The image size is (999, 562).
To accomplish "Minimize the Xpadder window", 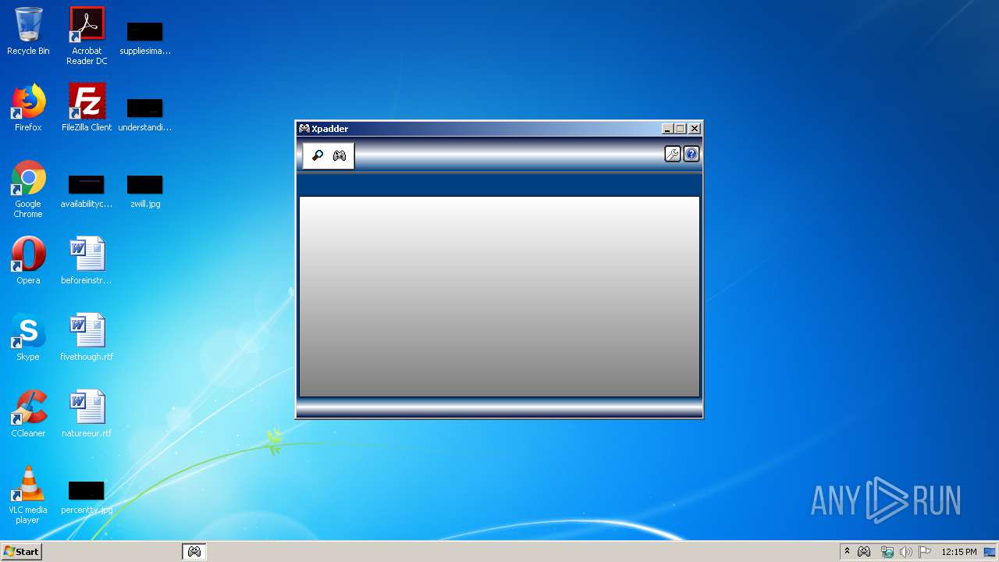I will point(667,129).
